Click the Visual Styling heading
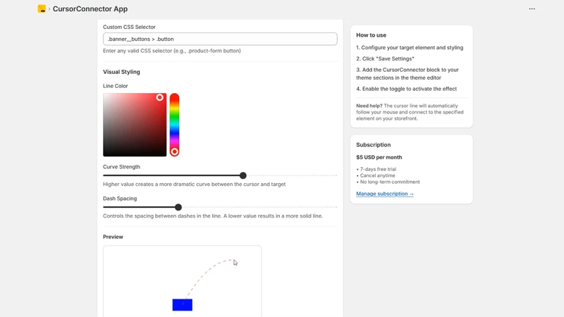This screenshot has height=317, width=564. tap(121, 72)
